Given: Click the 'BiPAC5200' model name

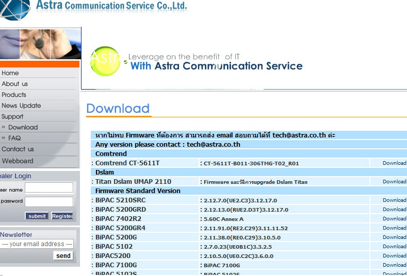Looking at the screenshot, I should coord(113,256).
